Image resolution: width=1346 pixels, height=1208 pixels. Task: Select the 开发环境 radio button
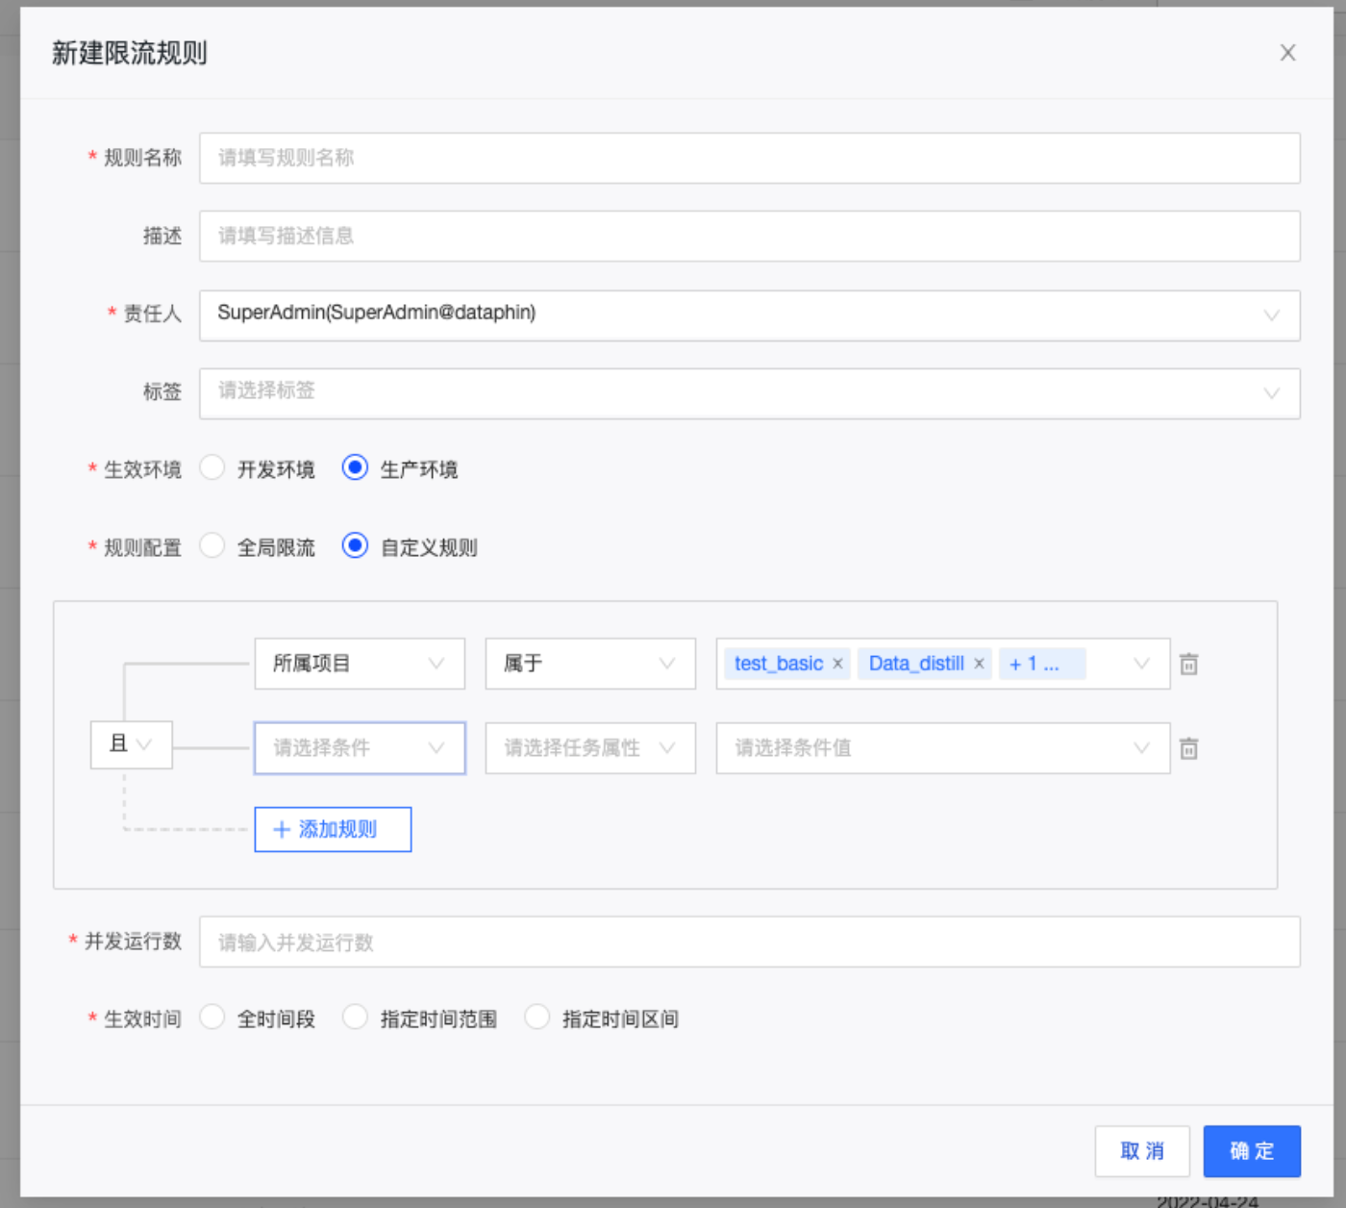(x=212, y=468)
